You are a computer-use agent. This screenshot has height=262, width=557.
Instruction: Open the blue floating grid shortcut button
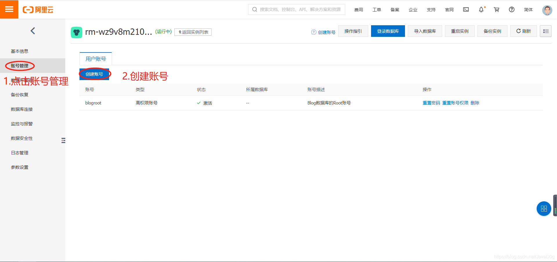(544, 209)
